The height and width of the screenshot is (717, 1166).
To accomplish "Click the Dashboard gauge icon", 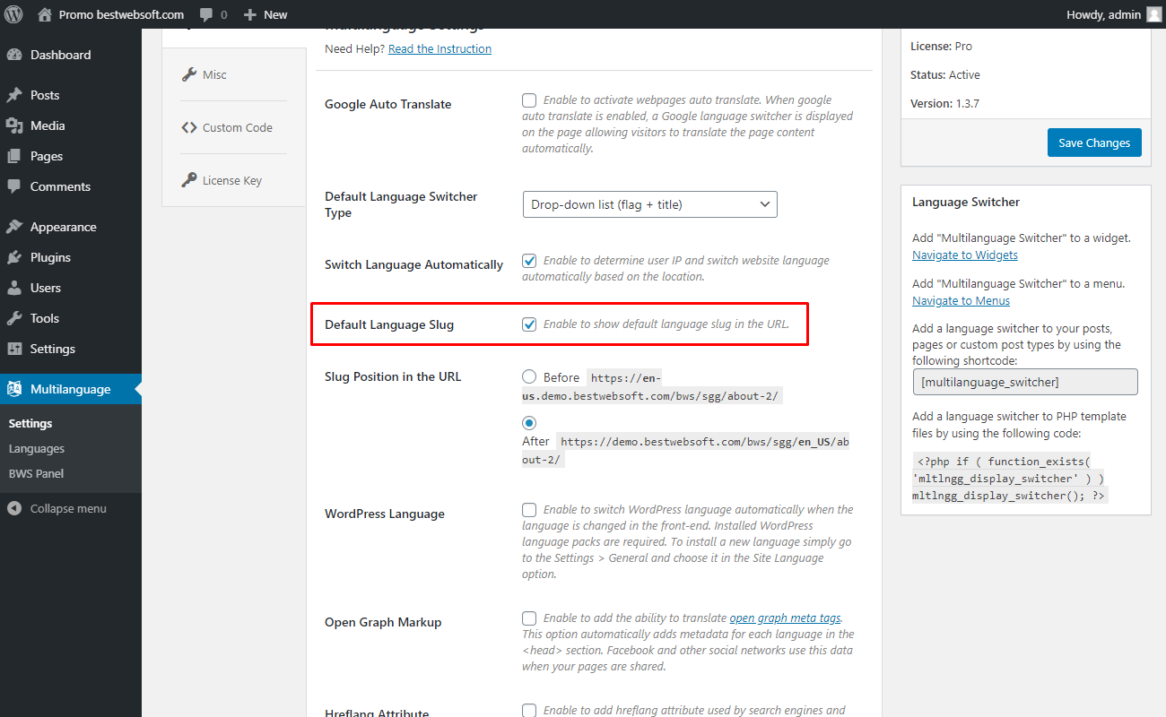I will 14,55.
